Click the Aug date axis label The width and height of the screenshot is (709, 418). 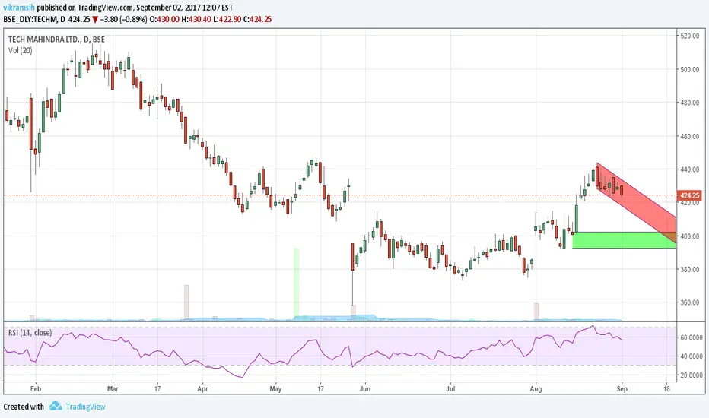[x=536, y=388]
